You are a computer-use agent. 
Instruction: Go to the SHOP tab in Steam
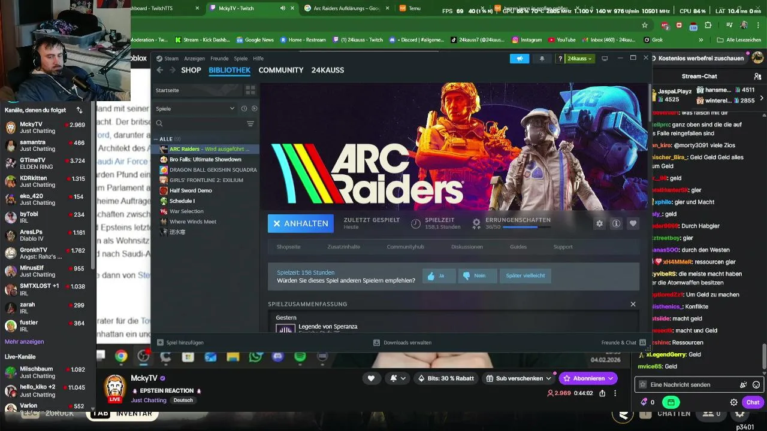191,70
